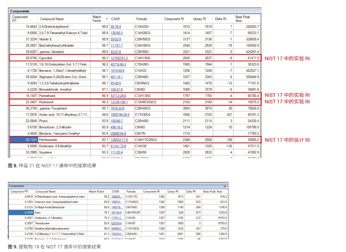Follow Pyrimethanil CAS link 53112-28-0
346x252 pixels.
[118, 96]
